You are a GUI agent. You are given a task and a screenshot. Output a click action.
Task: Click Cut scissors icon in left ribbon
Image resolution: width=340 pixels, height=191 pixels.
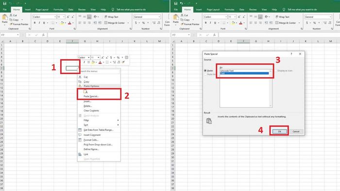pyautogui.click(x=11, y=16)
